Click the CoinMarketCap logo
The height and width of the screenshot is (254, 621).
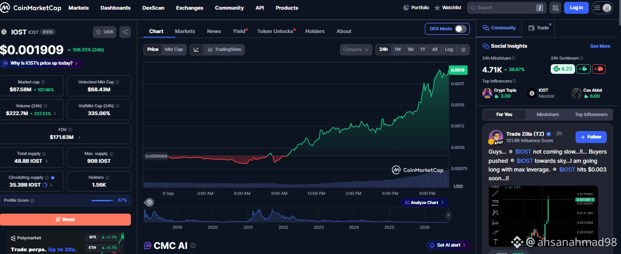click(x=32, y=8)
